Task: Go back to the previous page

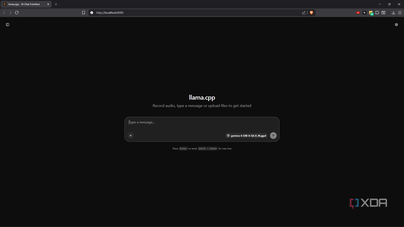Action: (x=4, y=13)
